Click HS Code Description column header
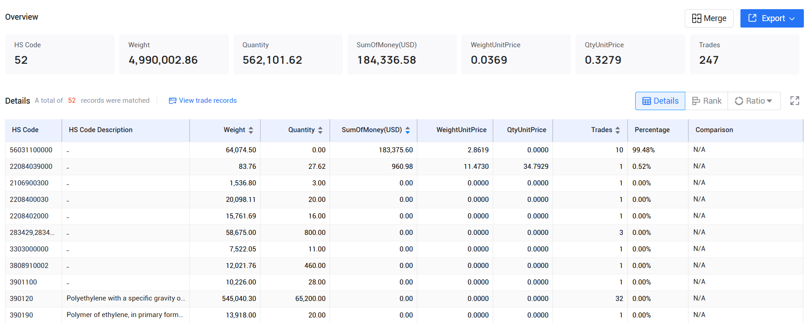The image size is (808, 323). point(125,130)
